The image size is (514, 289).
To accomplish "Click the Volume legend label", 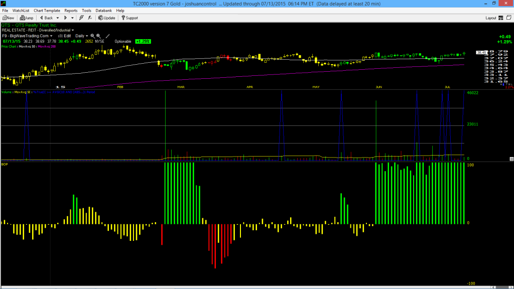I will [x=6, y=92].
